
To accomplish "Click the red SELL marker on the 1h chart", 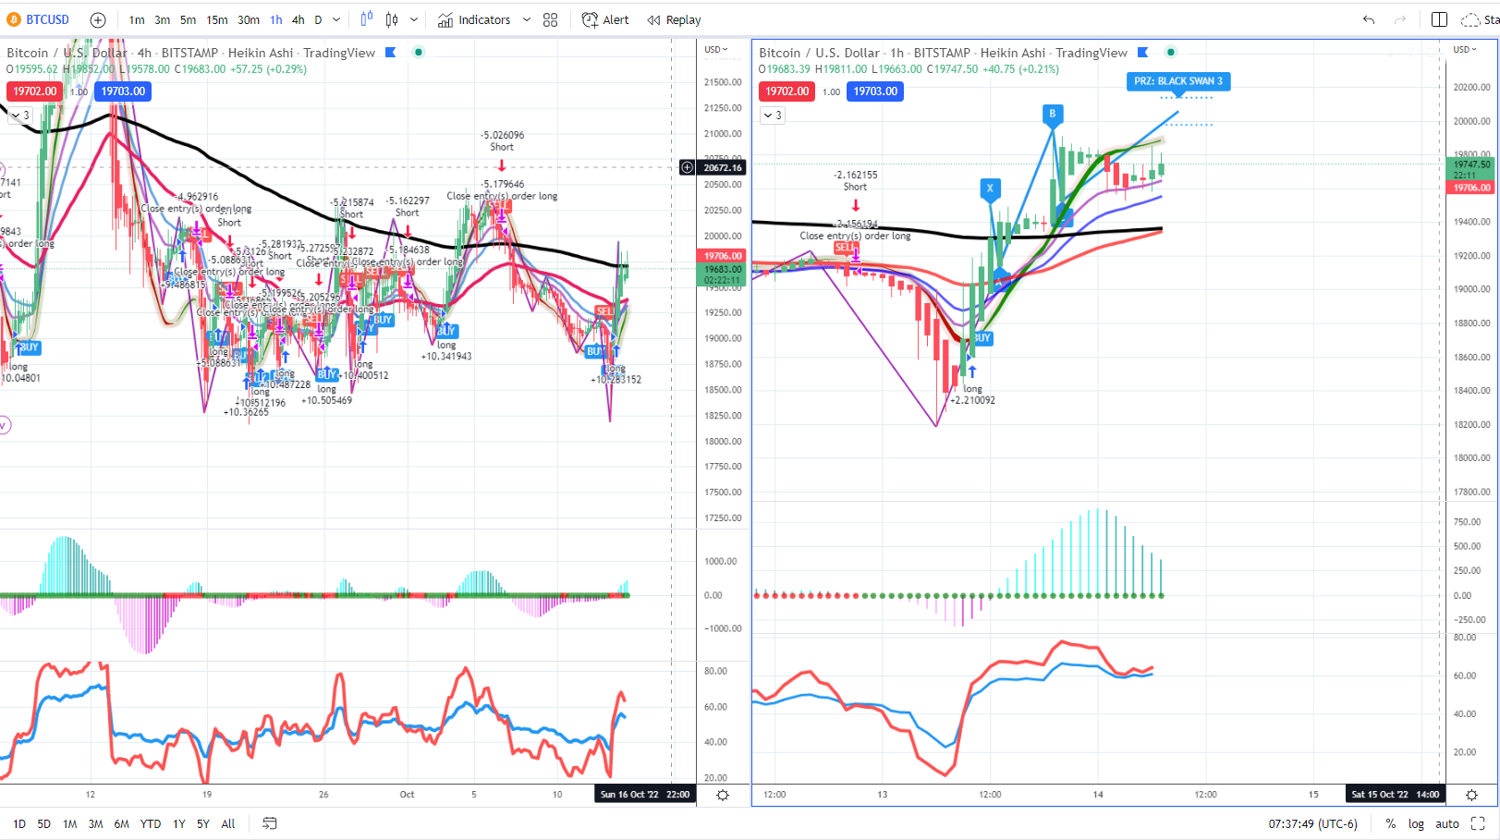I will [x=845, y=248].
